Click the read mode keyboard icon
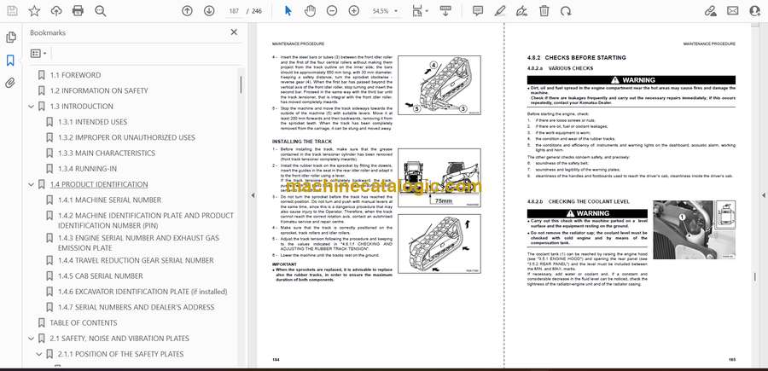This screenshot has width=768, height=371. 445,11
